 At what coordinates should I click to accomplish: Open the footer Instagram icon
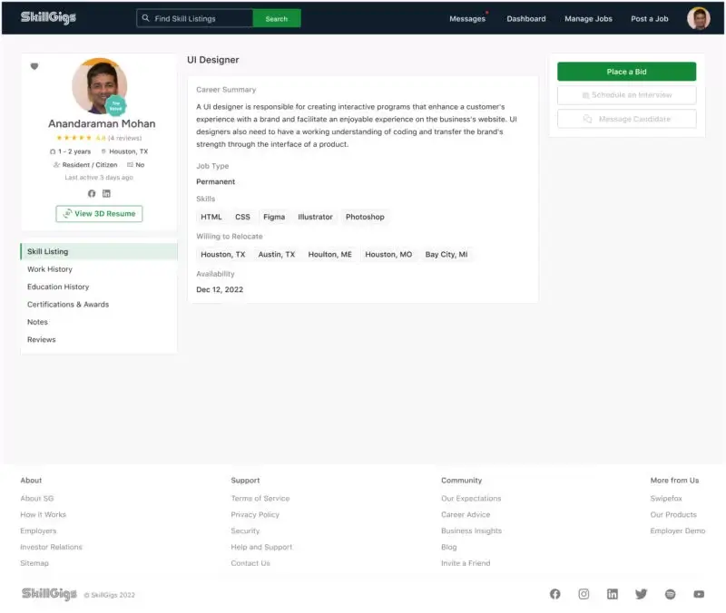pos(584,594)
